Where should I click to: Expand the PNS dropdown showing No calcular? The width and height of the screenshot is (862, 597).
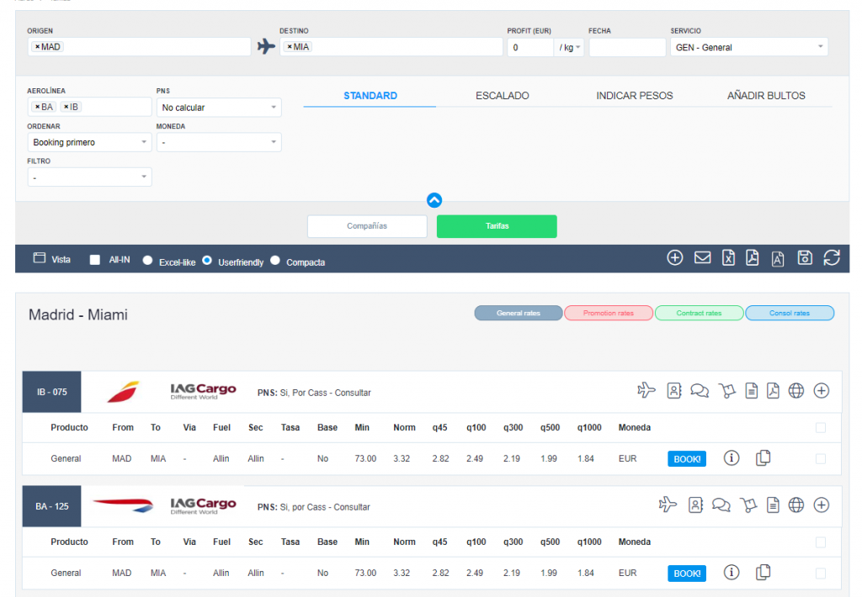[219, 108]
